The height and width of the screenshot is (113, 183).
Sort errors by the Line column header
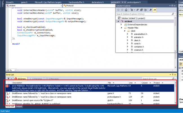134,83
